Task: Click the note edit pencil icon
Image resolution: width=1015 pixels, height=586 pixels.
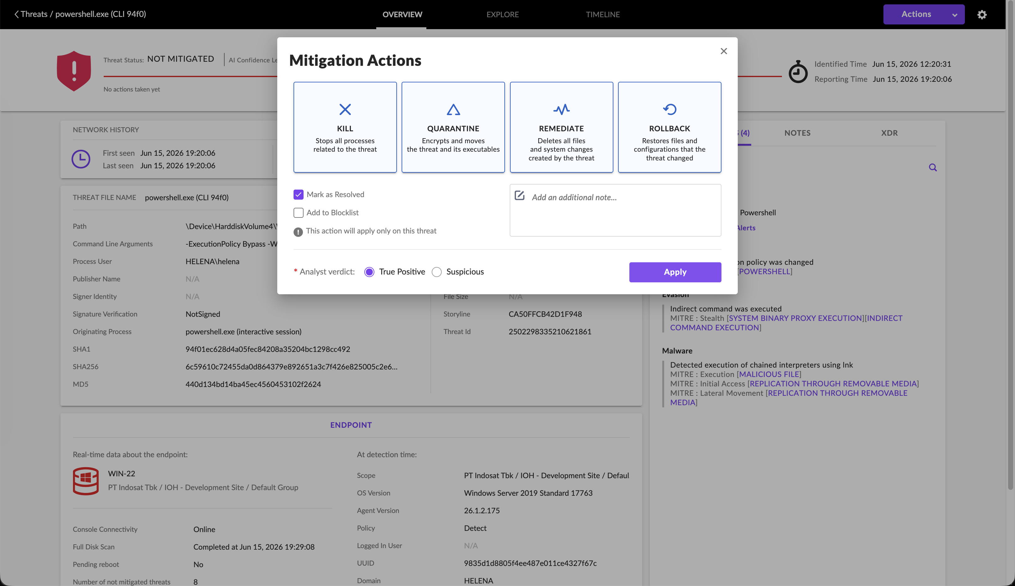Action: tap(519, 196)
